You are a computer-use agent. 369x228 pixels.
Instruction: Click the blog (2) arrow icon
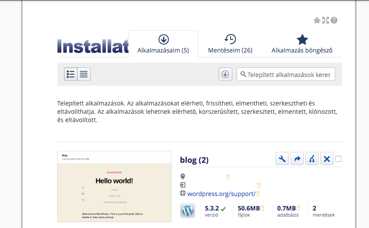pyautogui.click(x=297, y=159)
